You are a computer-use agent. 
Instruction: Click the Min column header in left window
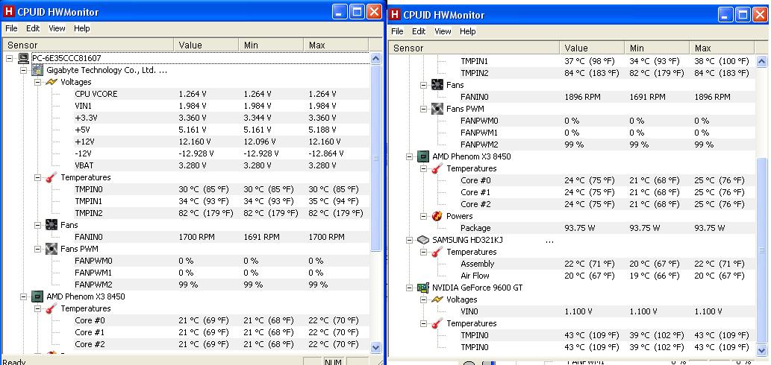tap(271, 45)
